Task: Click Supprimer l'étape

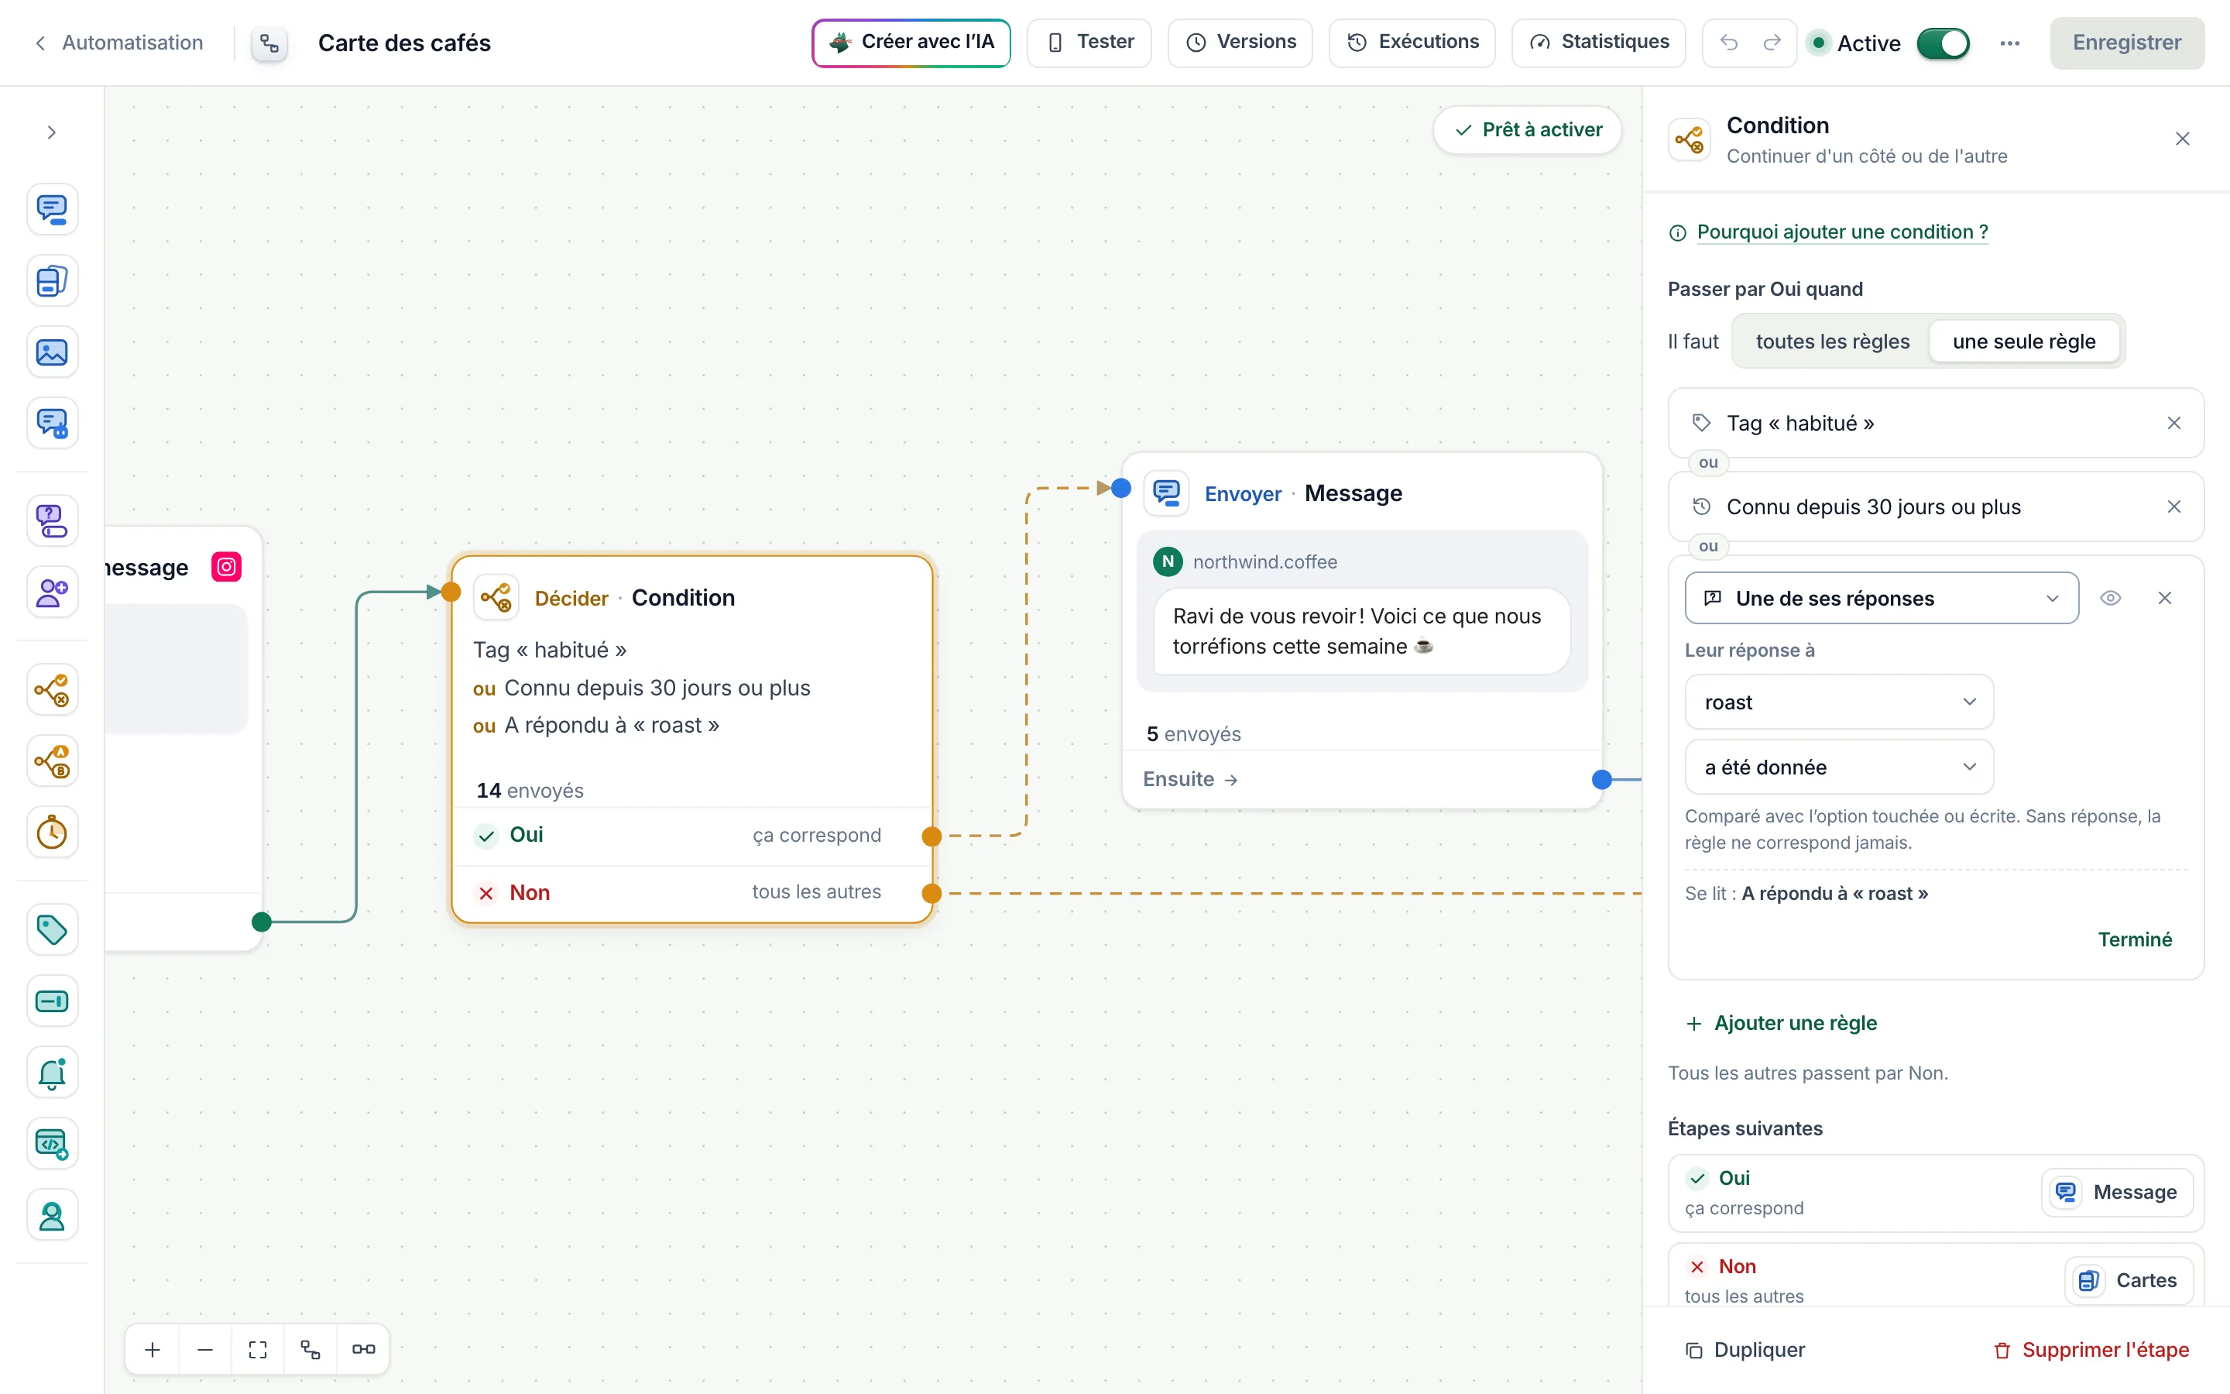Action: pyautogui.click(x=2091, y=1350)
